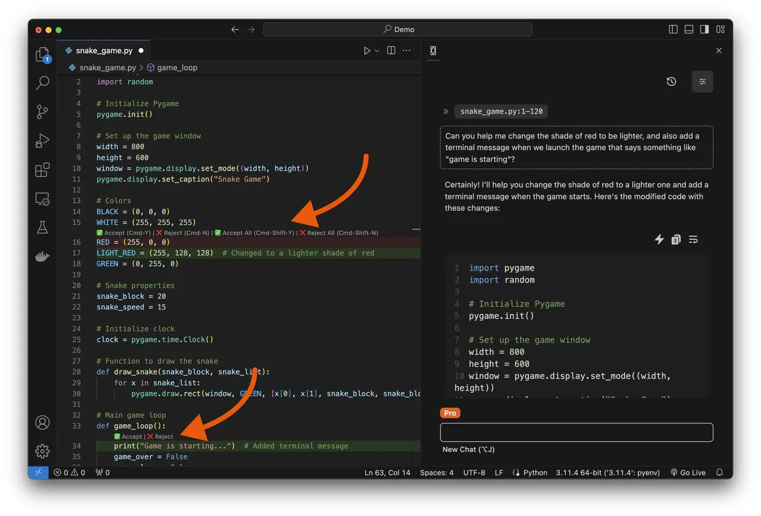
Task: Toggle the bottom panel
Action: tap(688, 29)
